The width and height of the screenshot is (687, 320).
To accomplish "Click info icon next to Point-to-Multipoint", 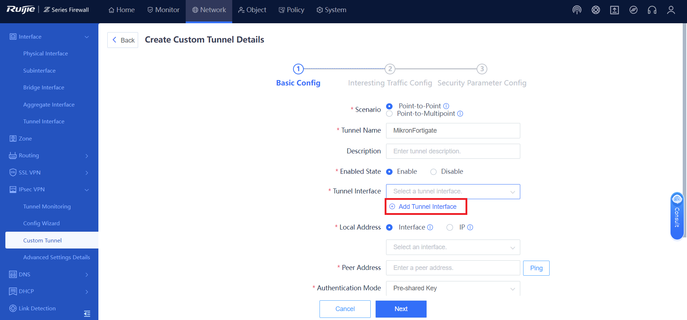I will coord(460,114).
